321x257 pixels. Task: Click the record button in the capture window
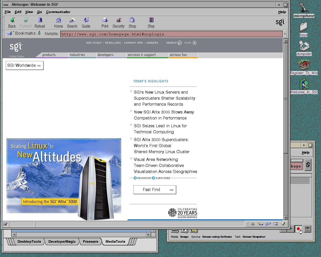click(x=298, y=229)
